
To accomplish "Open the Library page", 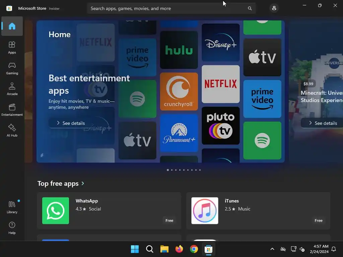I will click(12, 207).
